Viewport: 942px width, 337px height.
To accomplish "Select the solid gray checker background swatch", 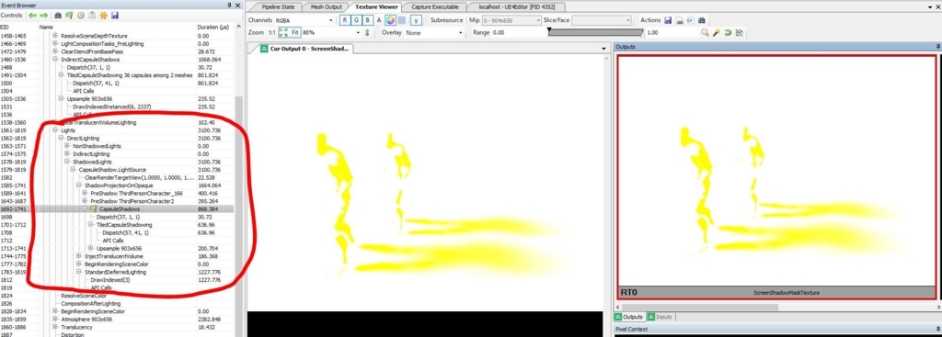I will 401,20.
